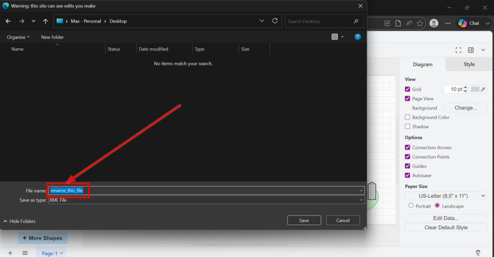Toggle Edge Read aloud icon
The image size is (494, 257).
pos(409,23)
